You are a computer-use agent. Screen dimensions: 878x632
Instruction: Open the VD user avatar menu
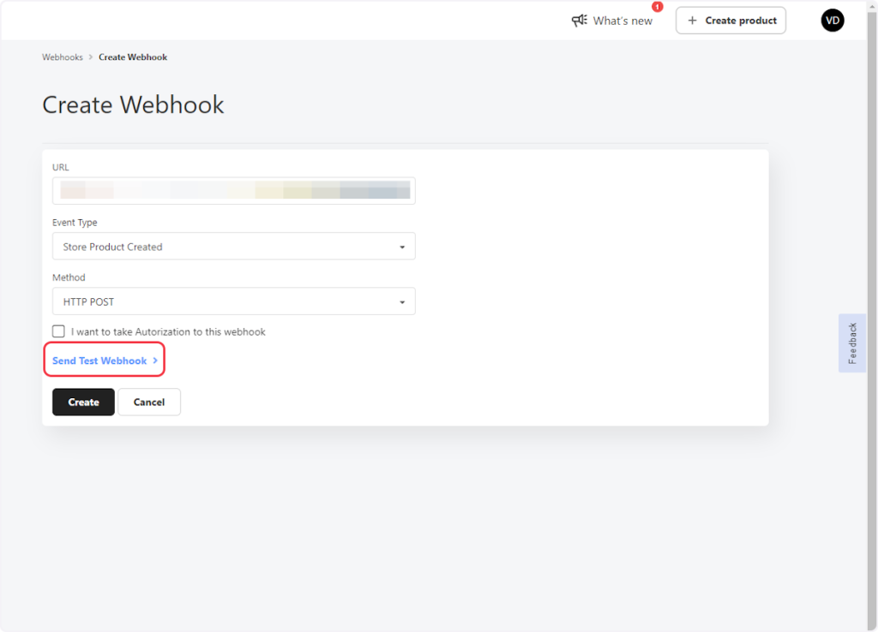(x=832, y=21)
